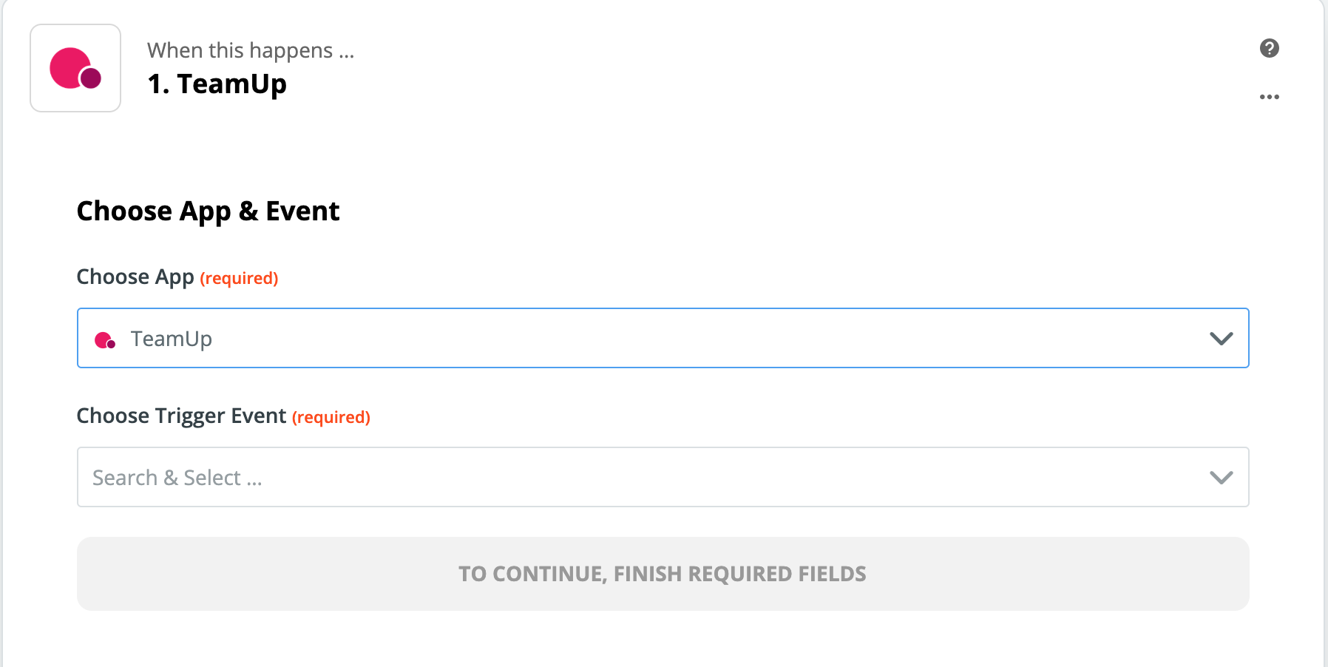Screen dimensions: 1328x667
Task: Click the "Search & Select ..." placeholder text
Action: pos(177,478)
